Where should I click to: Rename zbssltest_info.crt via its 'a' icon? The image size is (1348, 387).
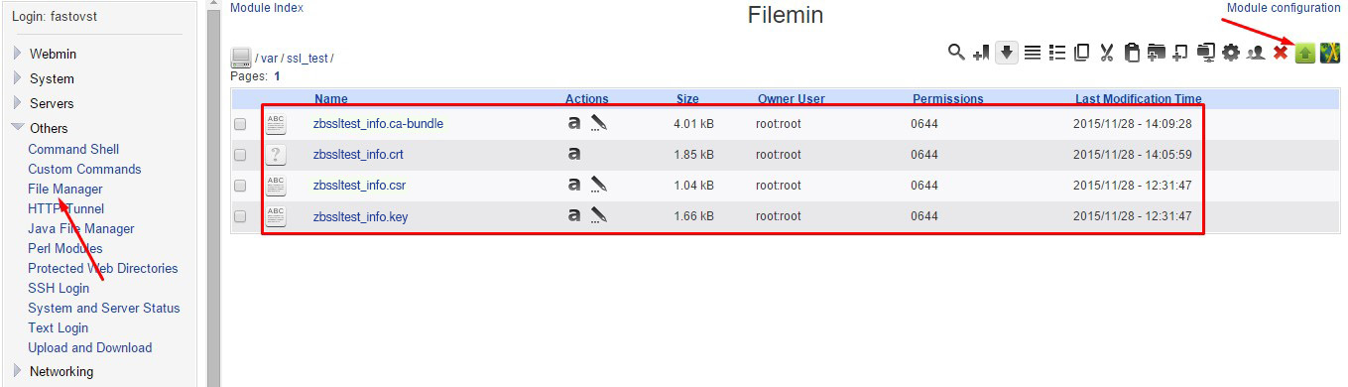click(573, 155)
